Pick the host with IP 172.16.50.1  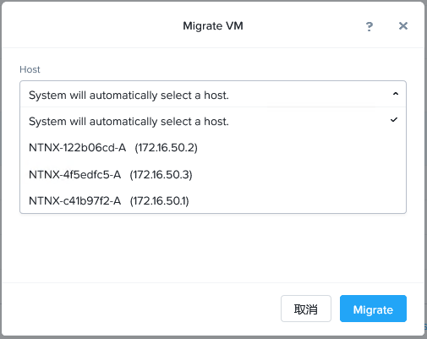click(x=213, y=200)
